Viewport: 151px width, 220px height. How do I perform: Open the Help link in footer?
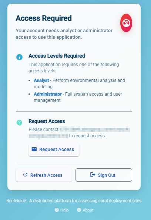pos(62,210)
